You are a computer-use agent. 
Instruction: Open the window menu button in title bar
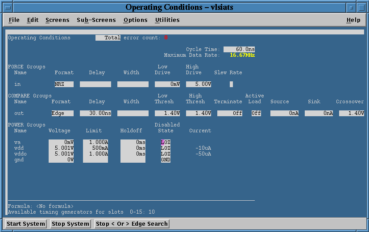(8, 8)
